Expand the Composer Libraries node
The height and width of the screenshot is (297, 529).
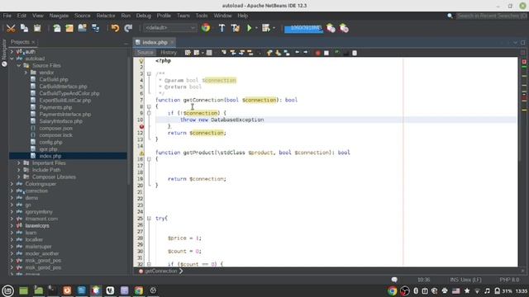tap(19, 177)
